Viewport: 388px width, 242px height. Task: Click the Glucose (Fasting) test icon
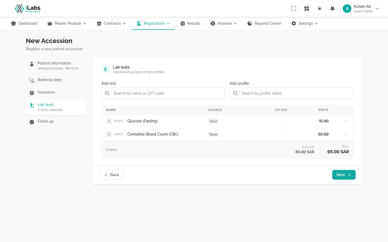click(x=109, y=121)
